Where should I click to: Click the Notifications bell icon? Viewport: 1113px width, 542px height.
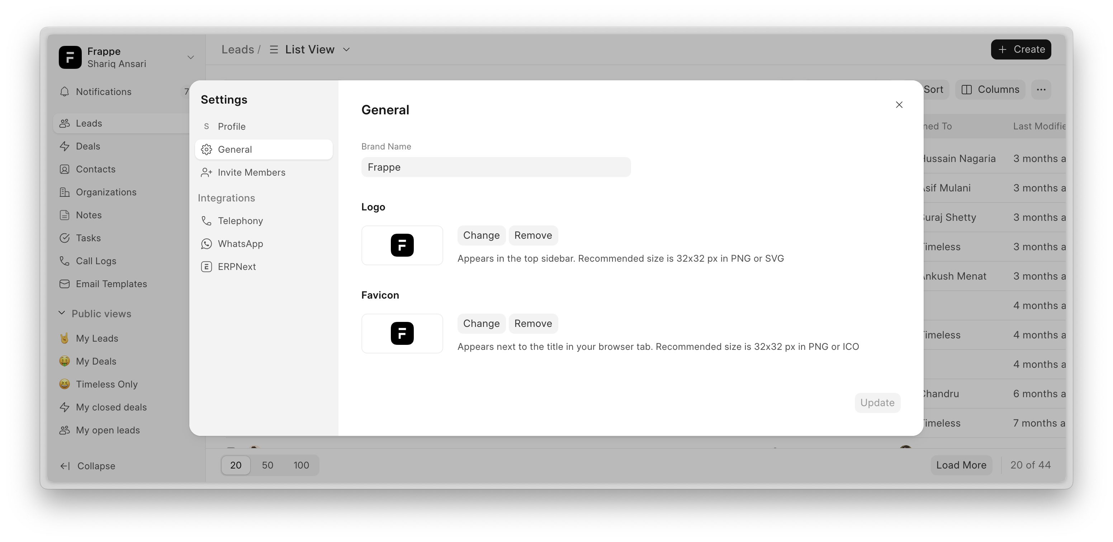[65, 91]
